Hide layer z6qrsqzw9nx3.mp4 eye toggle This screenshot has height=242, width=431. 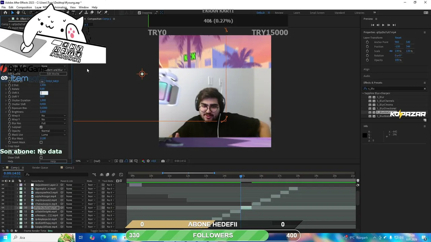[x=3, y=193]
